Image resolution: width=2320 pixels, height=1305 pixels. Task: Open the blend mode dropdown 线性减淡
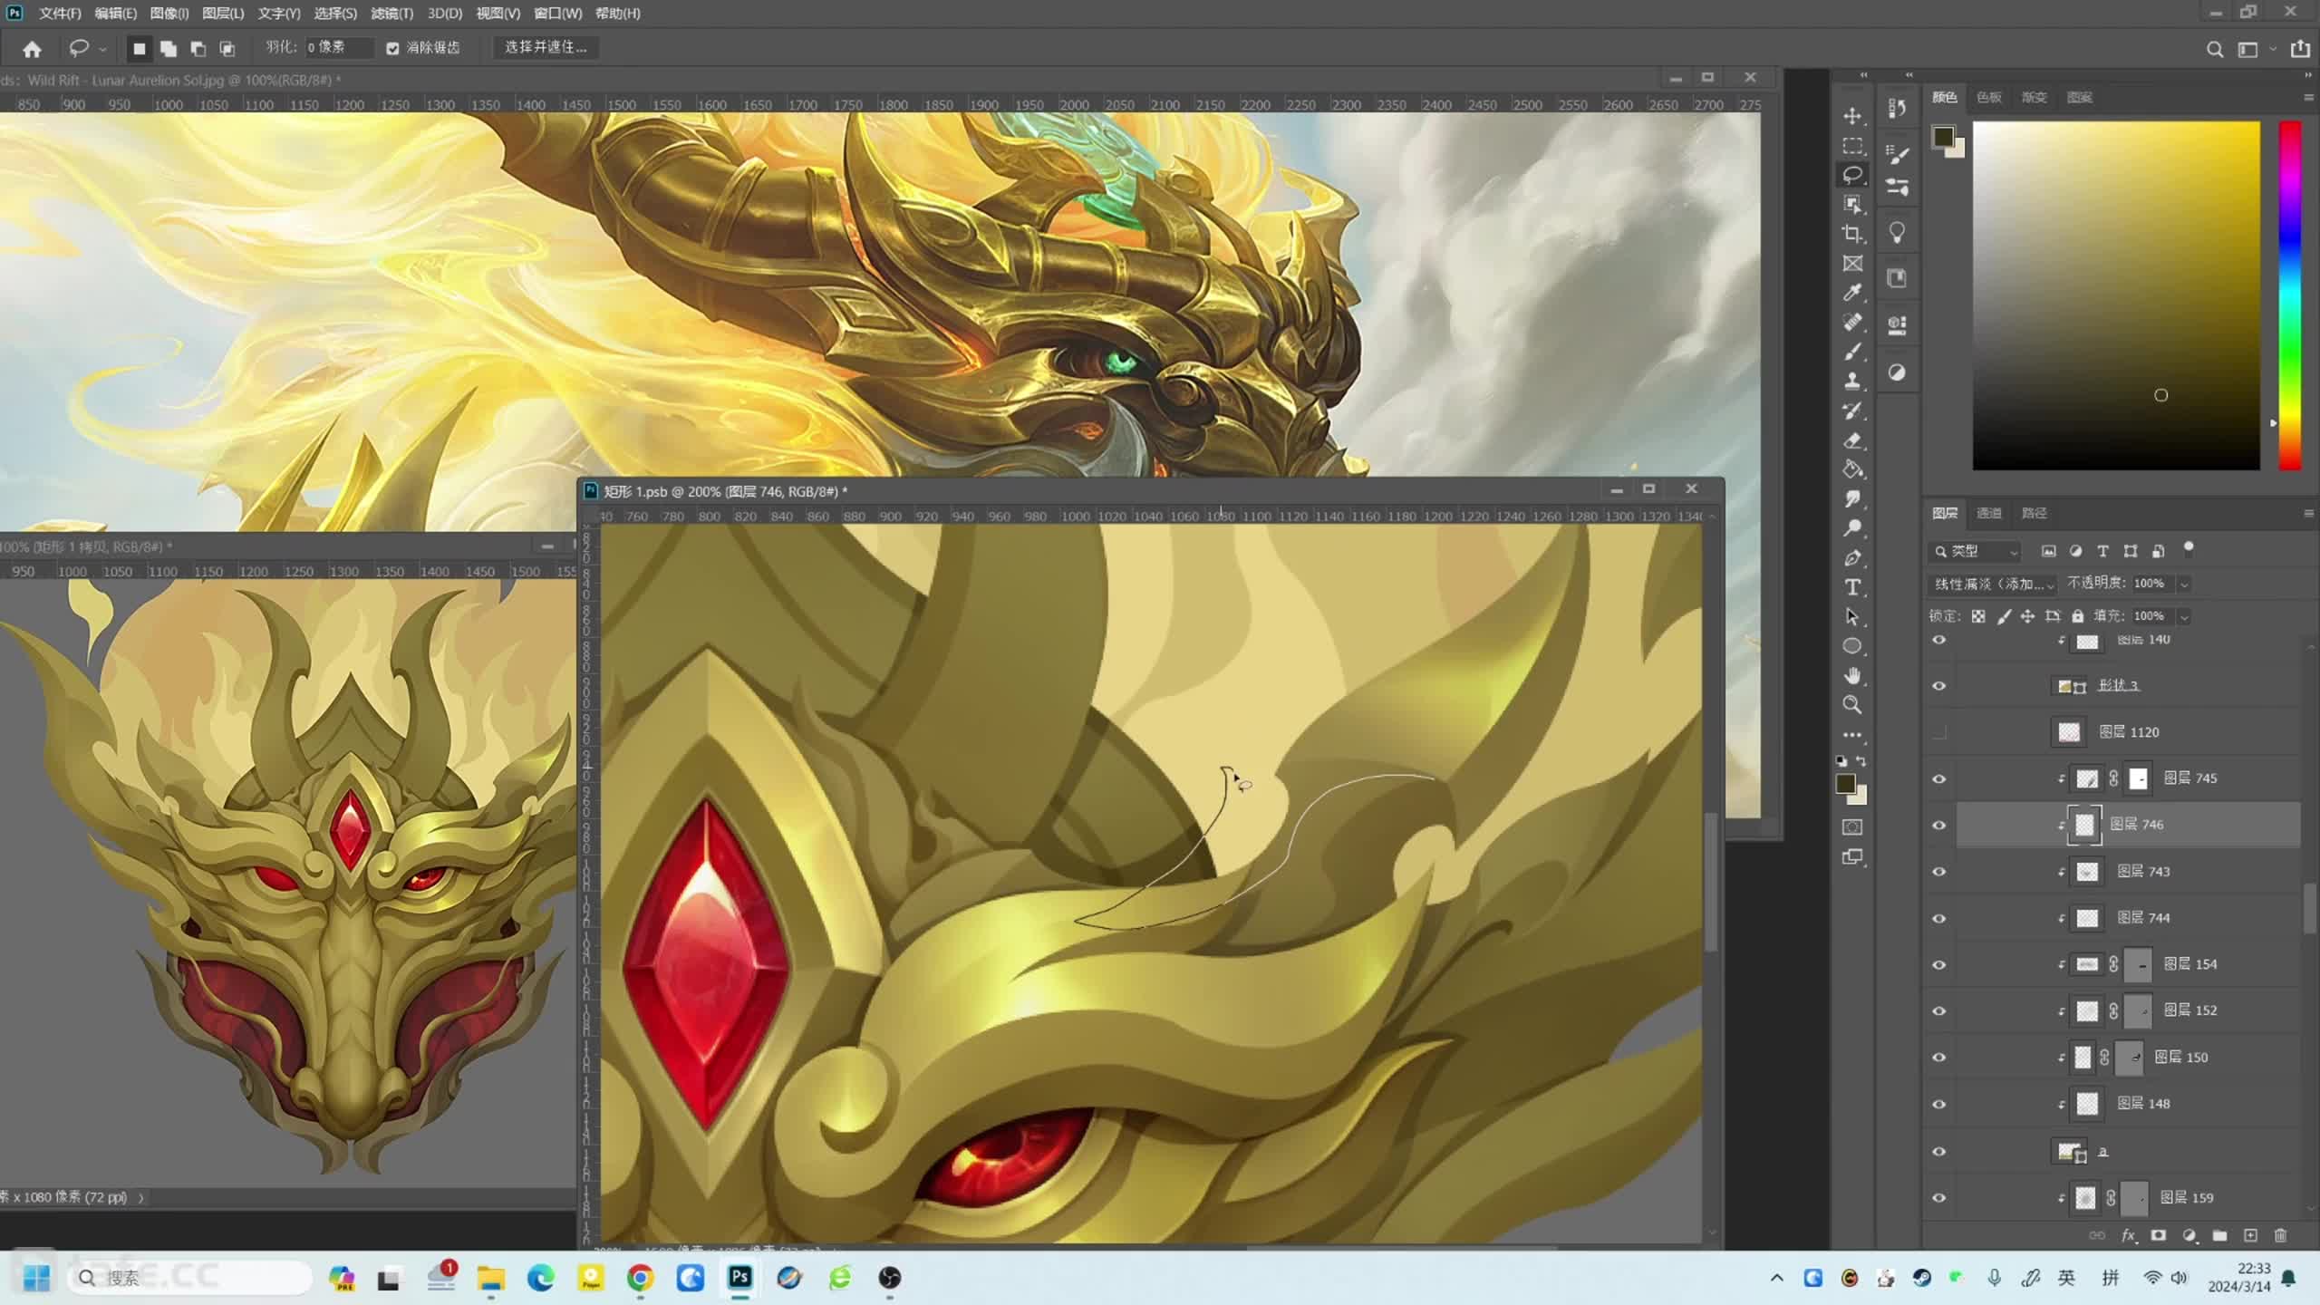point(1993,584)
